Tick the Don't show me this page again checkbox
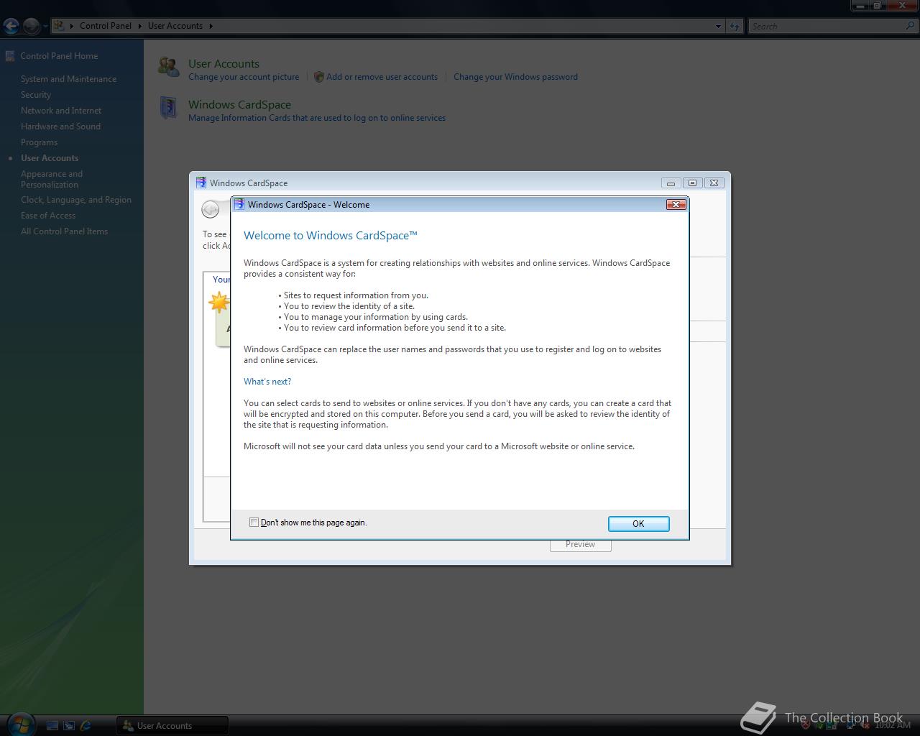Screen dimensions: 920x736 click(x=254, y=523)
